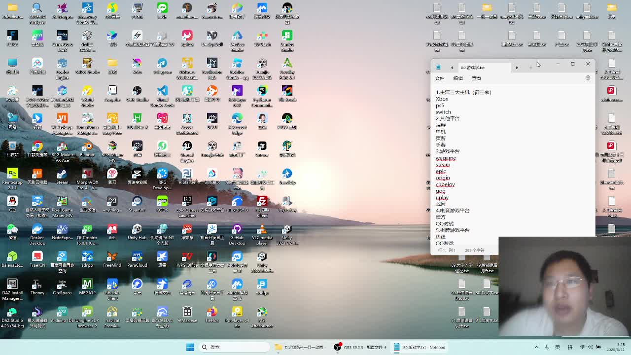Click the line switch in Notepad
631x355 pixels.
coord(443,112)
